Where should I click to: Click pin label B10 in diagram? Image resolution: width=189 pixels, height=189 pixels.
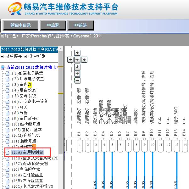(x=152, y=133)
